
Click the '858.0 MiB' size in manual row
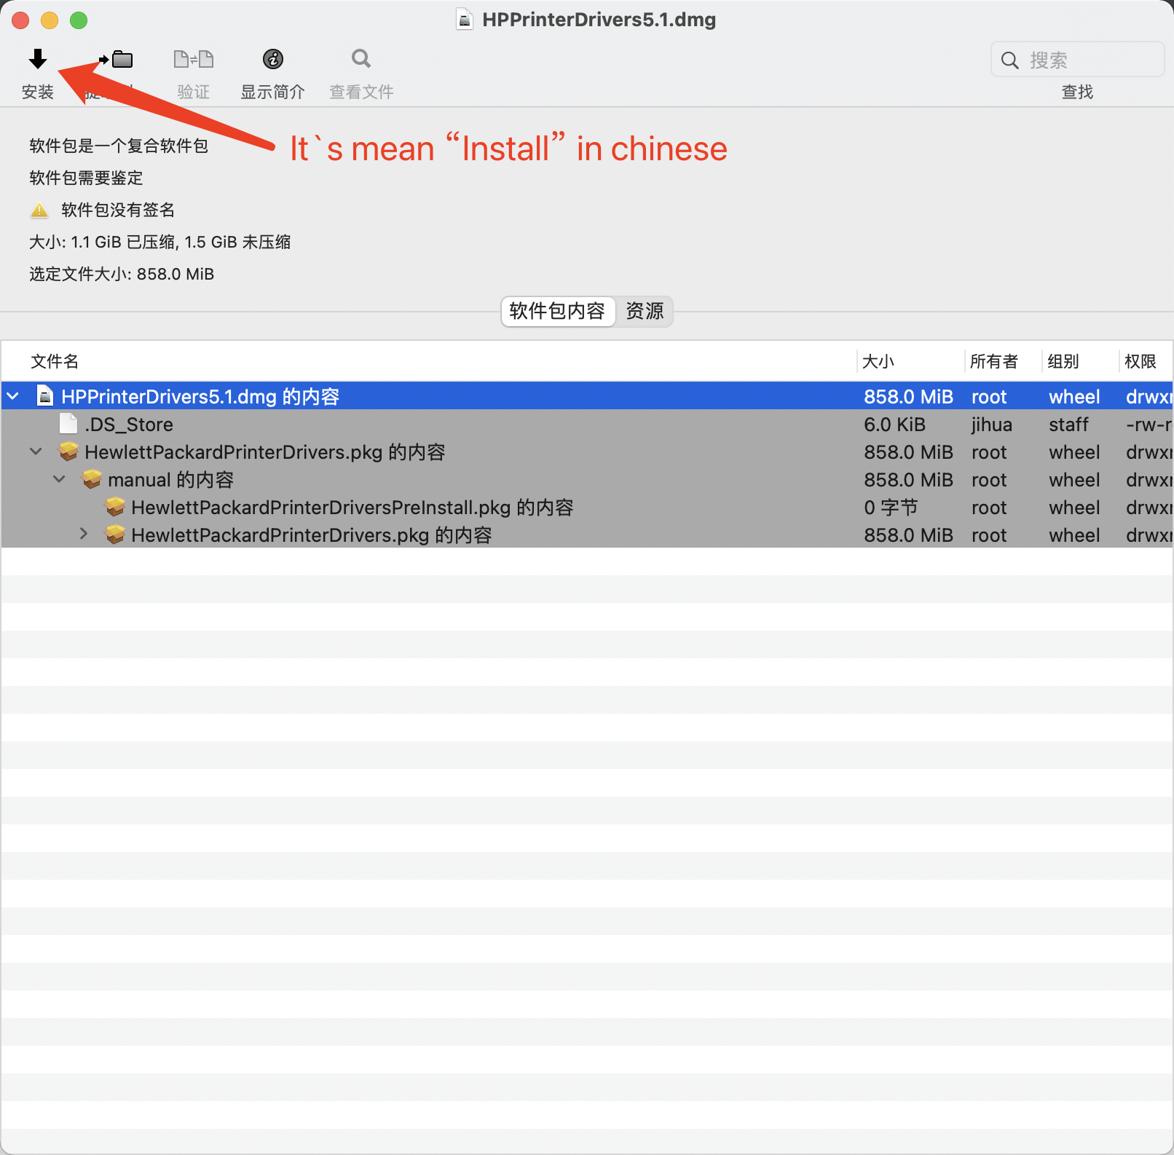point(908,480)
